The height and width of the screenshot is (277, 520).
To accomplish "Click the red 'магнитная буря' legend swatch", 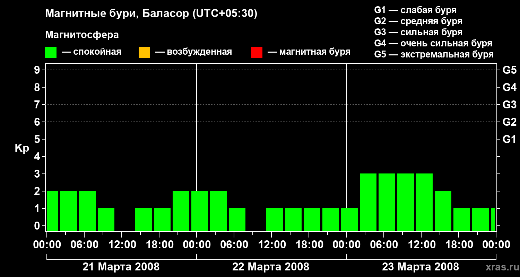I will click(257, 52).
